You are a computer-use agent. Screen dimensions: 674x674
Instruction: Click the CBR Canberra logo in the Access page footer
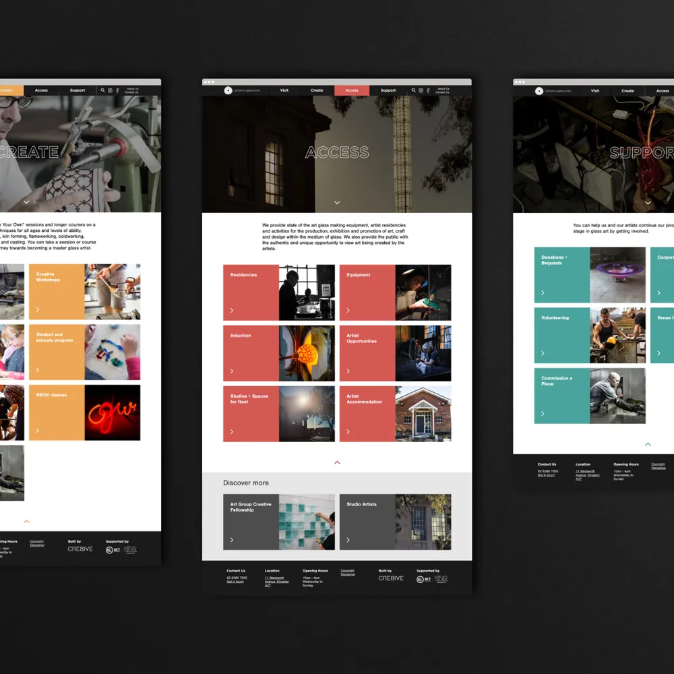pyautogui.click(x=441, y=579)
